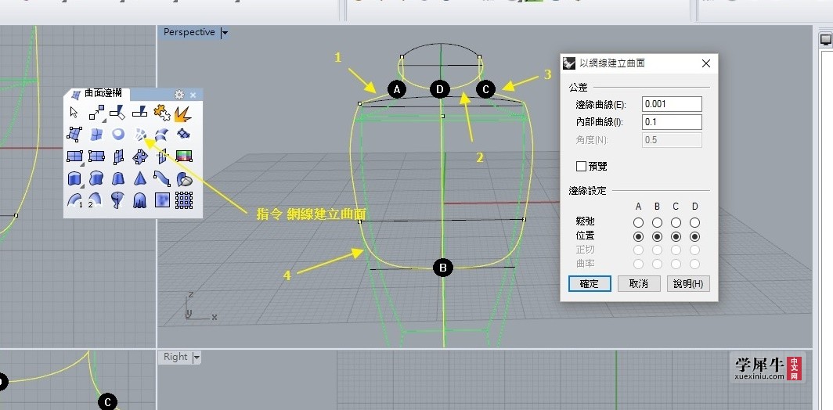Click the monitor icon at right panel
The width and height of the screenshot is (833, 410).
pyautogui.click(x=826, y=40)
